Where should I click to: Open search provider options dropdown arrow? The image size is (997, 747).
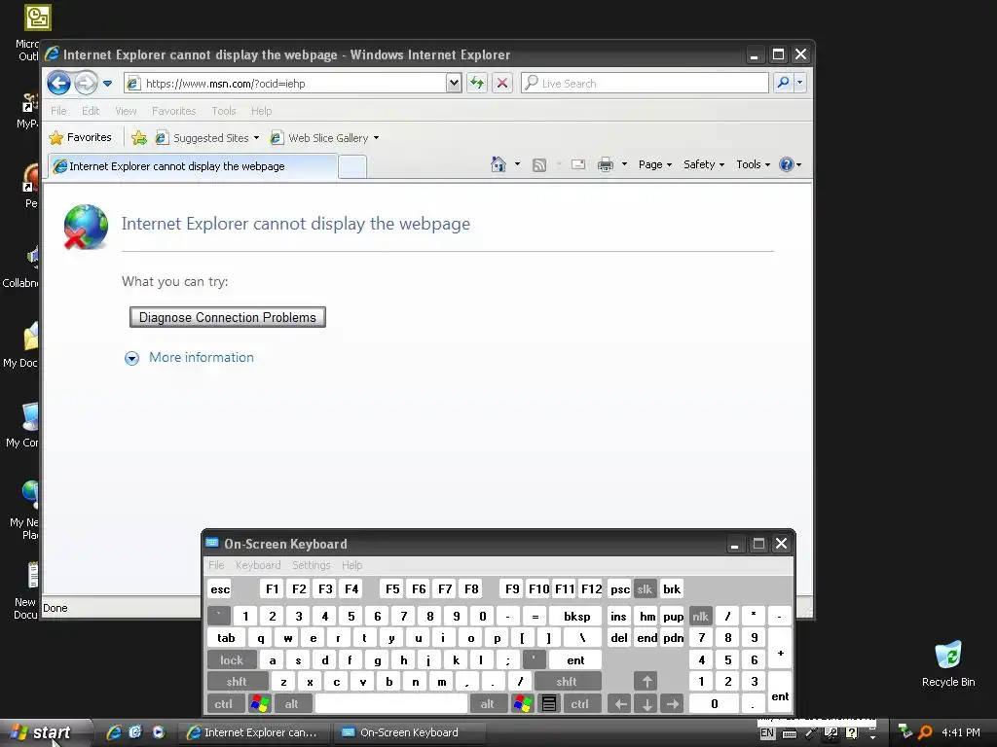(x=800, y=83)
